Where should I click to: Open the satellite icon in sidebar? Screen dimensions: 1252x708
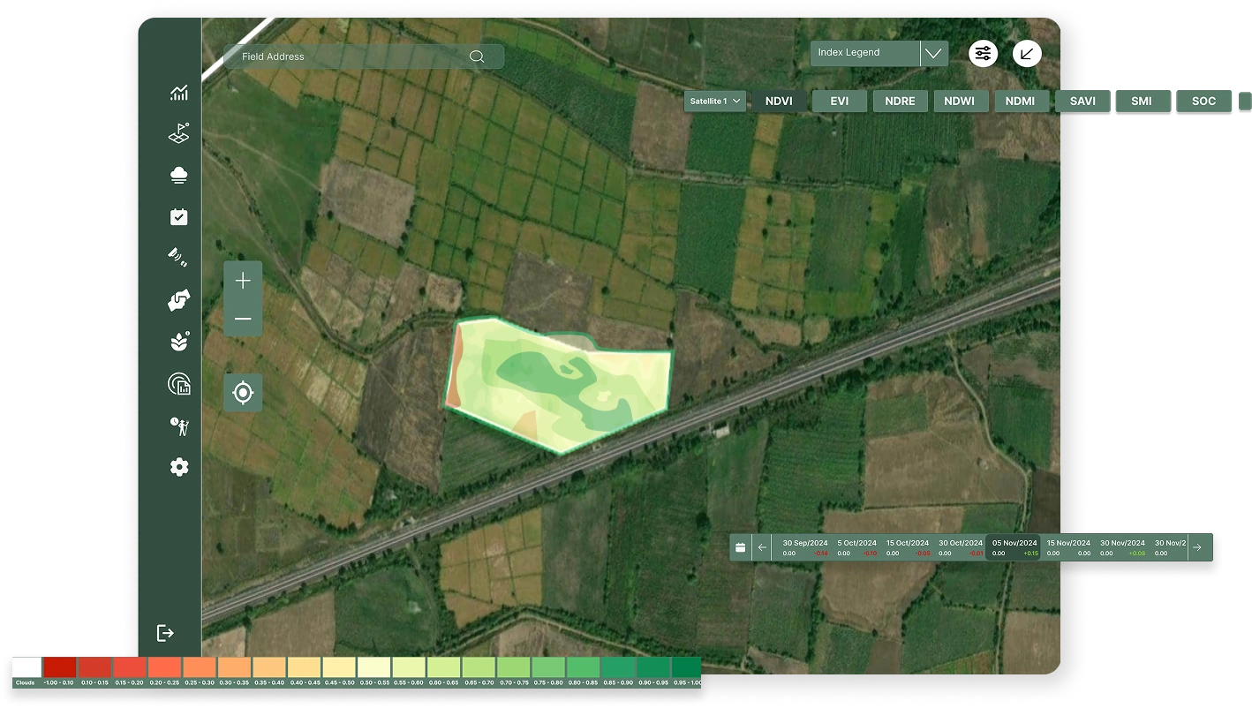click(179, 257)
